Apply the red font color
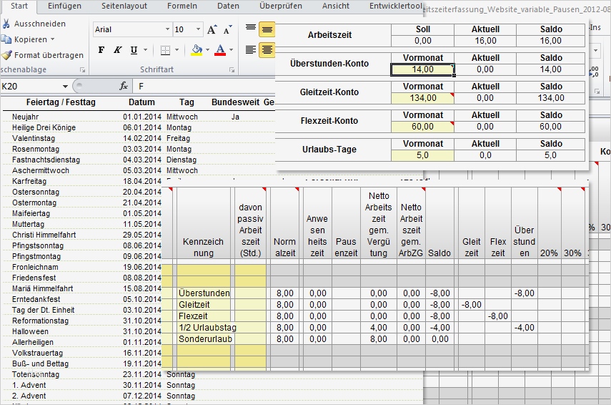 pyautogui.click(x=219, y=50)
